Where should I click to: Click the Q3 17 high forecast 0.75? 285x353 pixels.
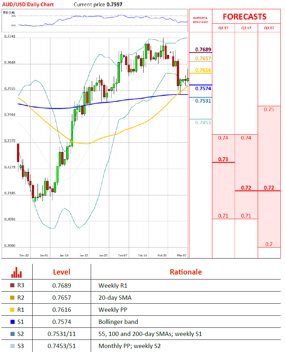[x=269, y=109]
